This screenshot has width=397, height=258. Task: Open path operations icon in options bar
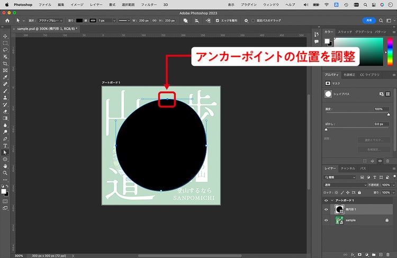click(x=186, y=21)
